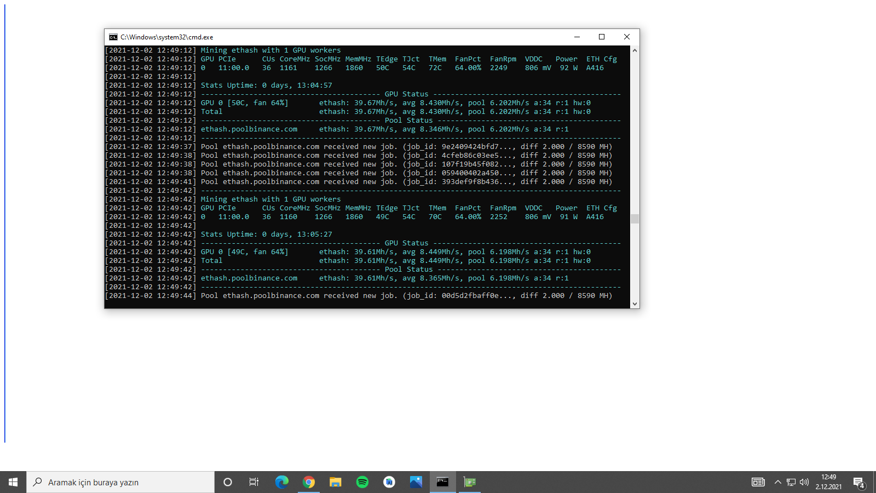Close the cmd.exe window
876x493 pixels.
pos(627,37)
